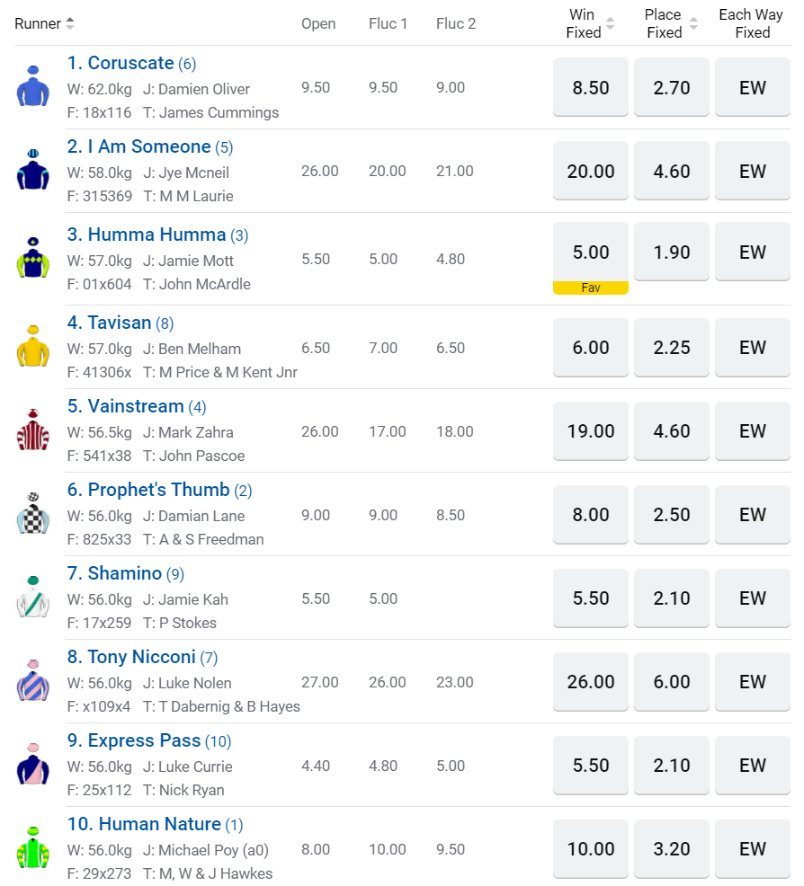The width and height of the screenshot is (804, 886).
Task: Click Tavisan's yellow jockey silks icon
Action: tap(33, 346)
